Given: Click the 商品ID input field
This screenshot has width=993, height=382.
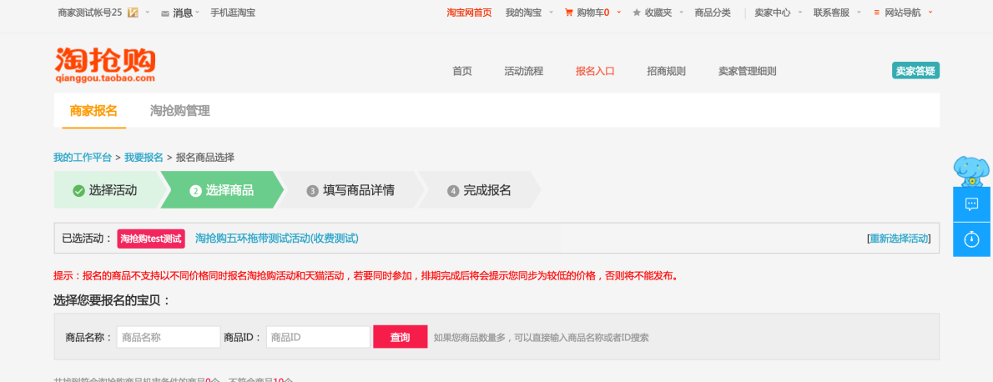Looking at the screenshot, I should pyautogui.click(x=318, y=337).
